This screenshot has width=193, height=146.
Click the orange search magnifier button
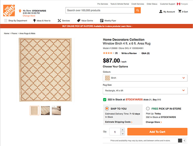138,10
